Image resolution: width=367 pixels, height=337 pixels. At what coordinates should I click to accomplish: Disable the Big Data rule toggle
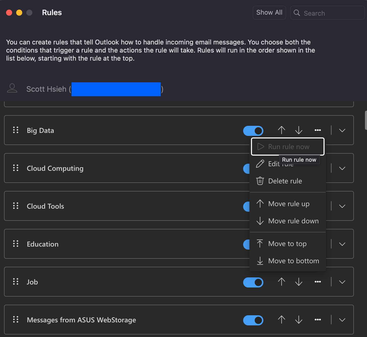253,131
